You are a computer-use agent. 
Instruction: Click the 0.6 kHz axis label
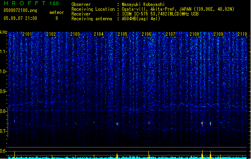point(4,151)
